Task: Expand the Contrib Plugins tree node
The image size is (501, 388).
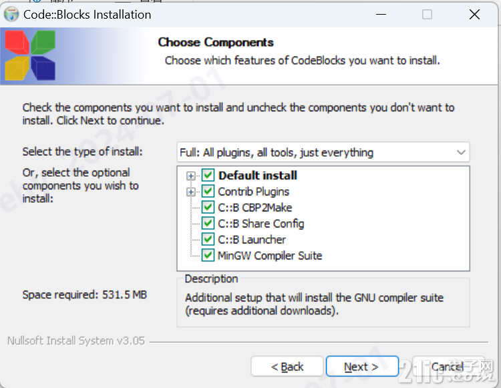Action: tap(191, 191)
